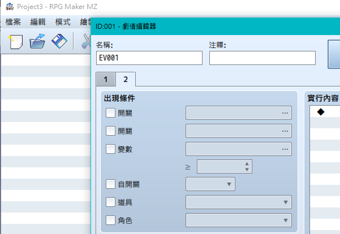Open the 檔案 menu
The image size is (340, 234).
(x=13, y=22)
